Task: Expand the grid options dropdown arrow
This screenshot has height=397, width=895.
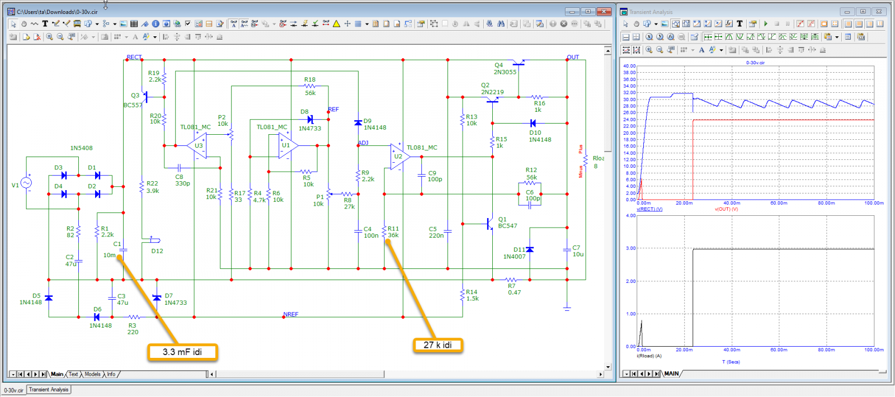Action: 367,23
